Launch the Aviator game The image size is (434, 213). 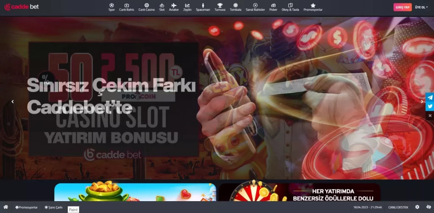(174, 7)
